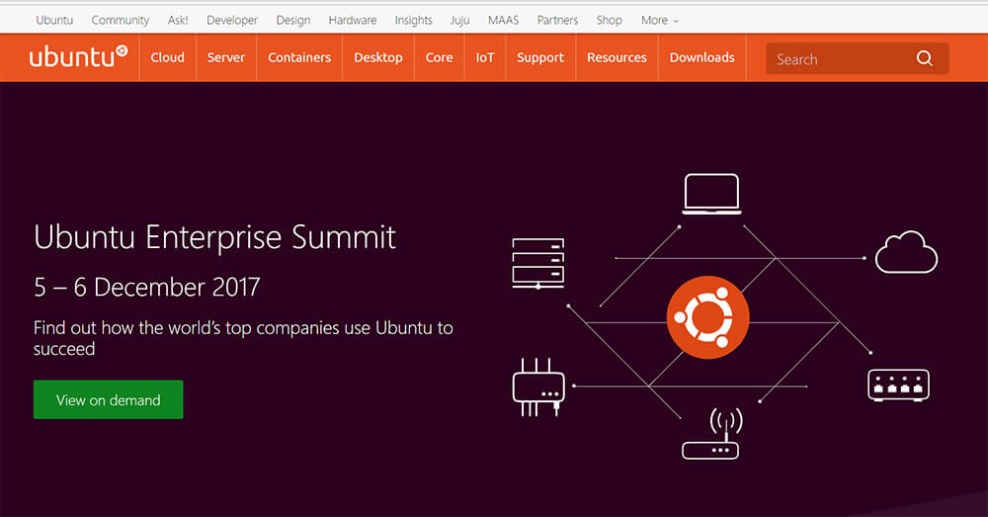The width and height of the screenshot is (988, 517).
Task: Follow the Hardware link
Action: tap(353, 20)
